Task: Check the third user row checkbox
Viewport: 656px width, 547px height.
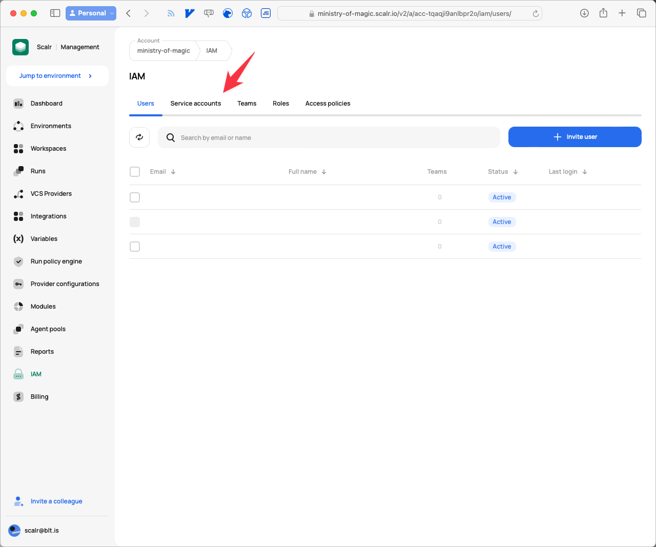Action: pyautogui.click(x=135, y=247)
